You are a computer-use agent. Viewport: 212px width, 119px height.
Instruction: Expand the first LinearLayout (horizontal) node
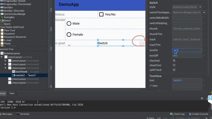click(5, 61)
